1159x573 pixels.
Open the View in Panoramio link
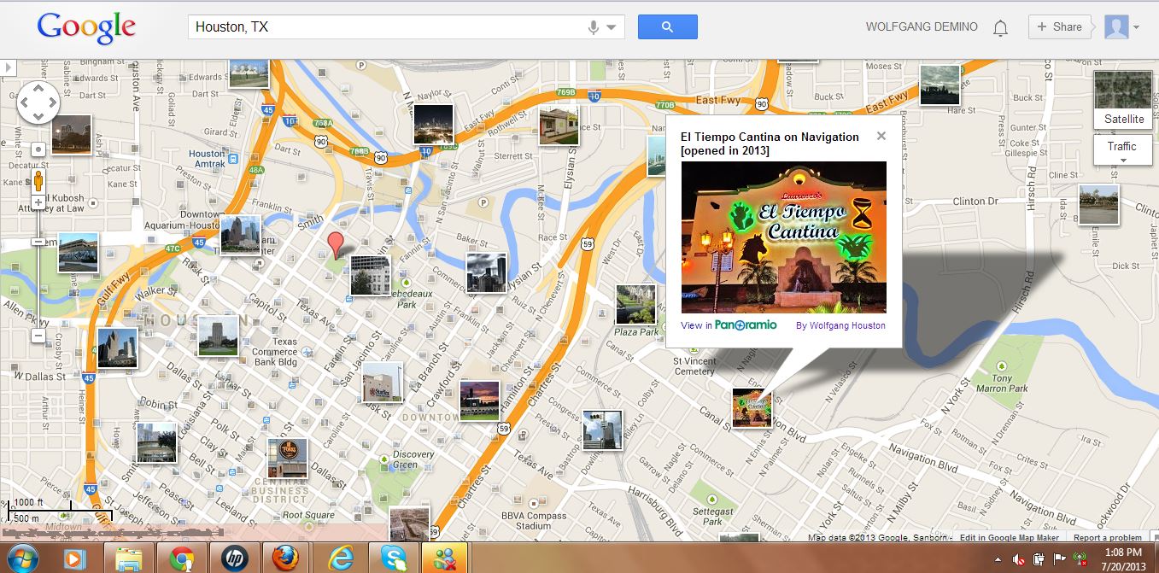click(729, 325)
